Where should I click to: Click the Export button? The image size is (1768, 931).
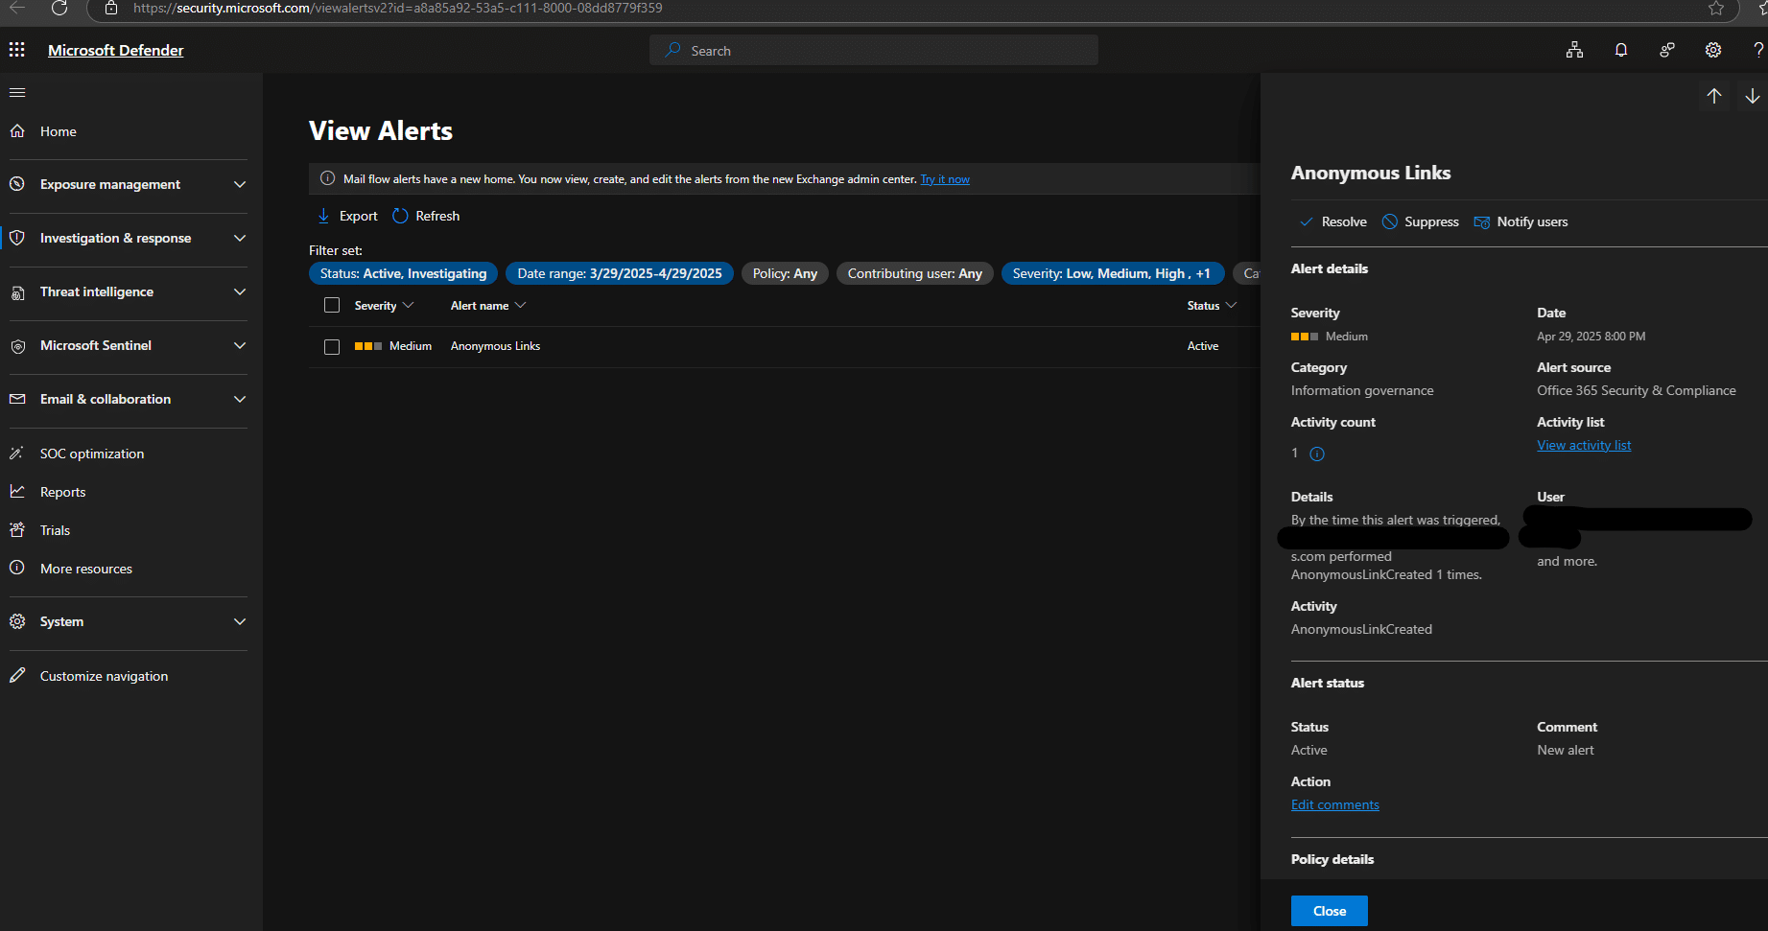(x=347, y=216)
